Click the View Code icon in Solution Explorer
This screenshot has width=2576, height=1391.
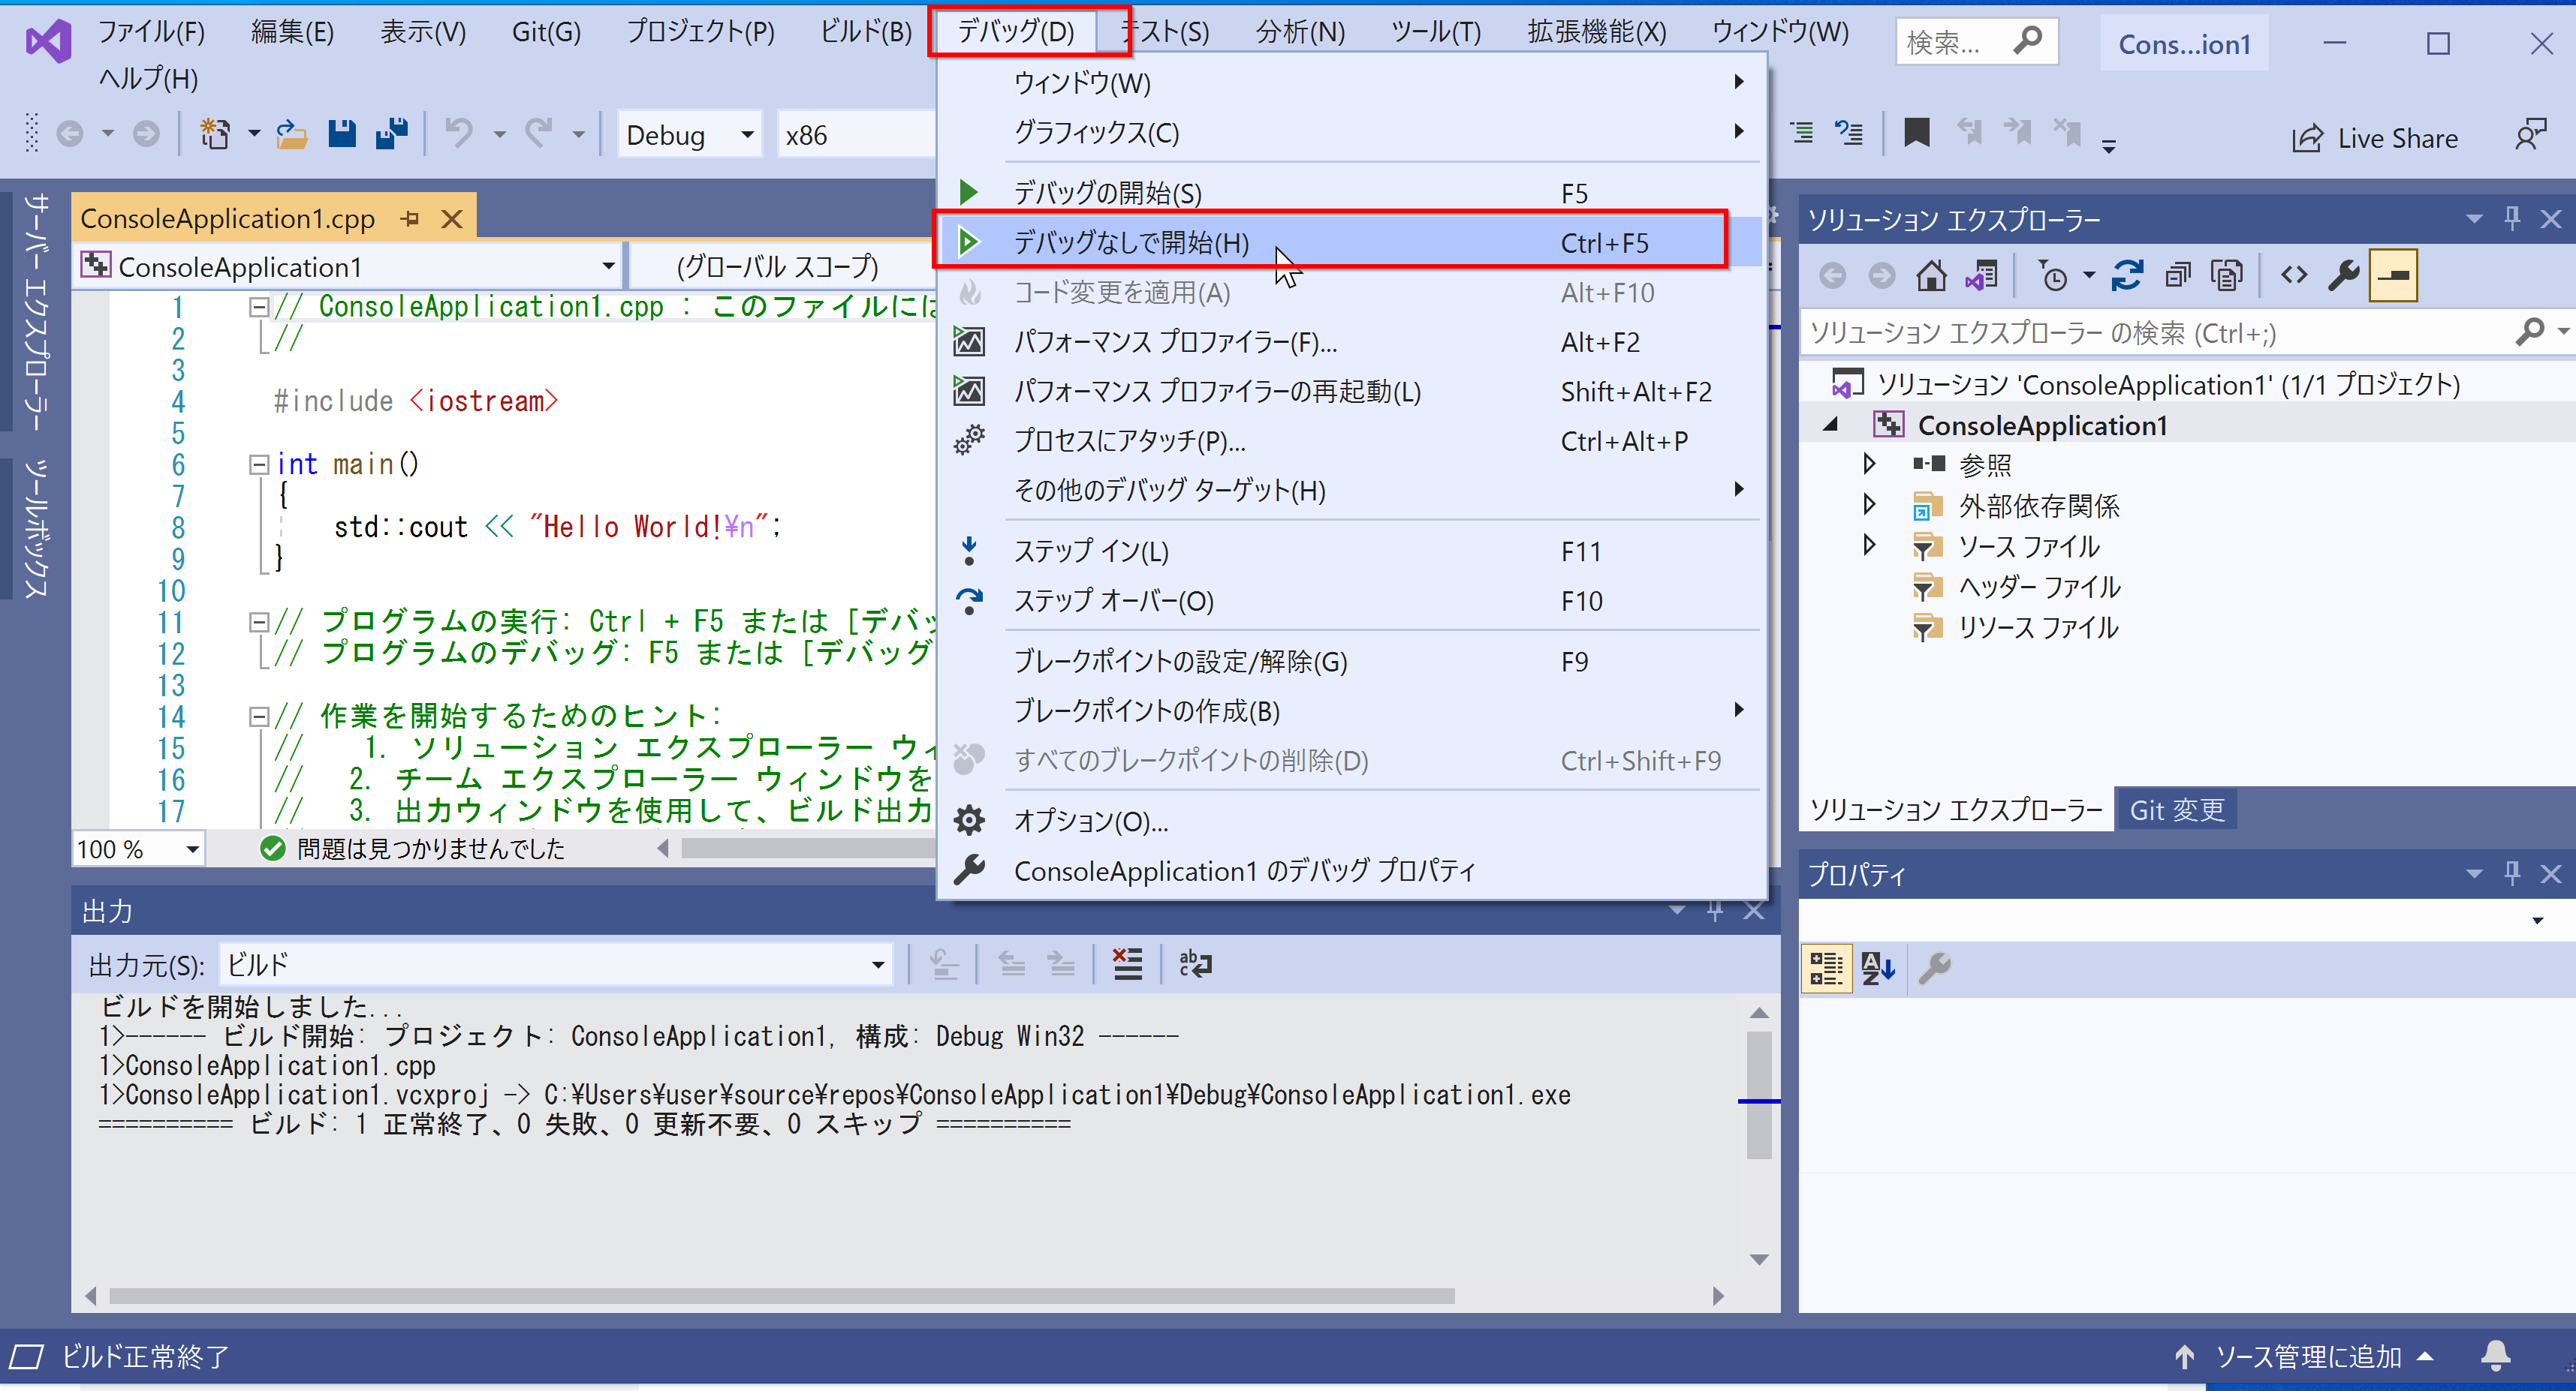tap(2294, 275)
